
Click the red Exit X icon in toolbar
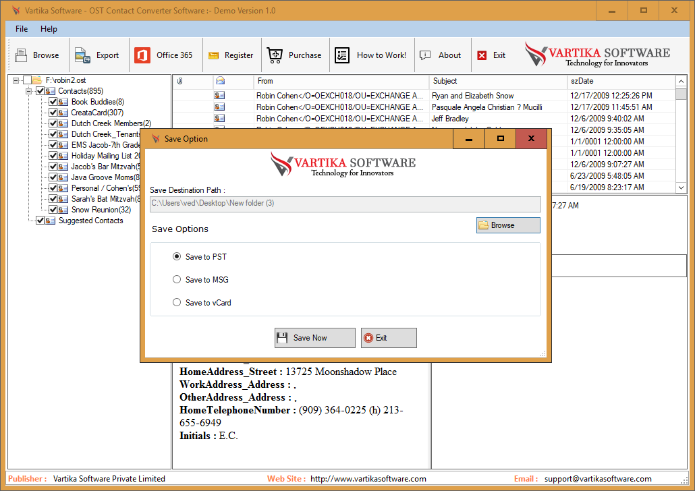pos(482,55)
